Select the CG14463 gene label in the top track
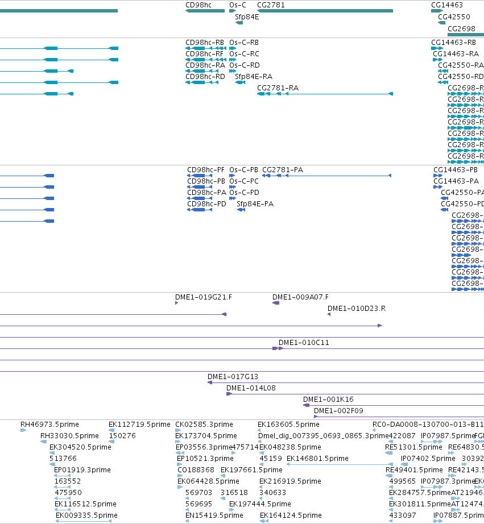The width and height of the screenshot is (484, 524). coord(447,5)
